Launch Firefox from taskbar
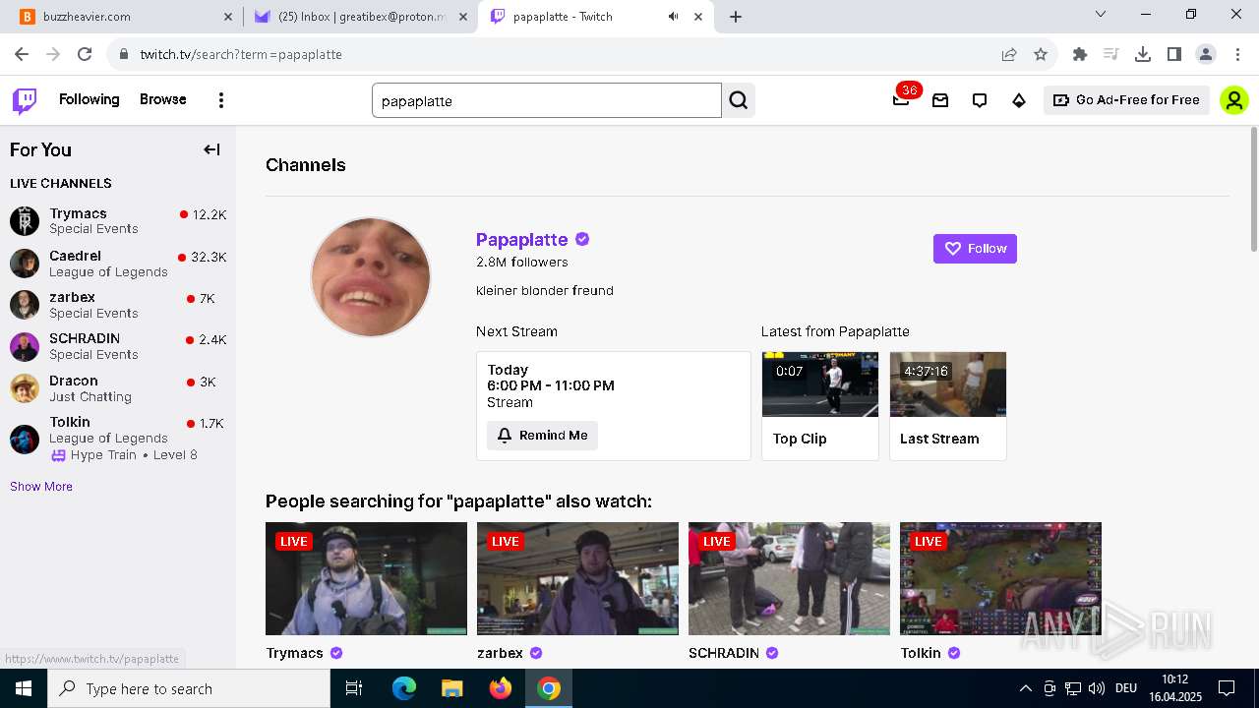 coord(501,688)
